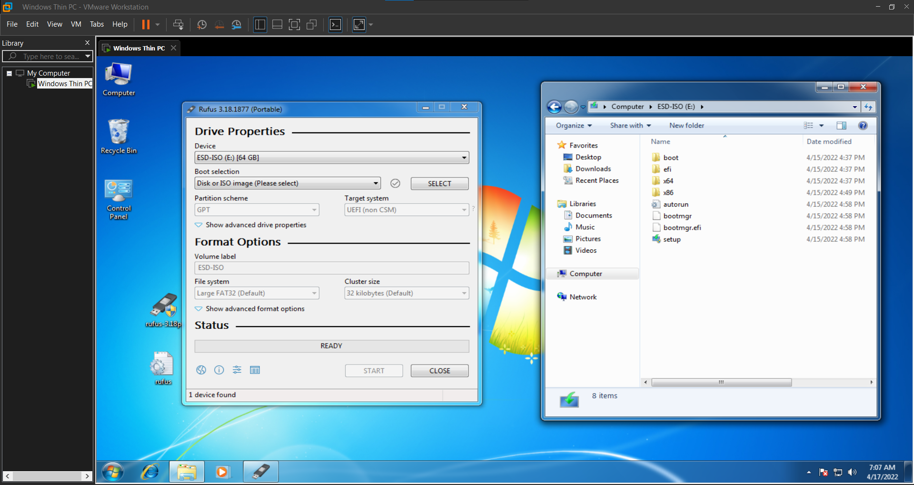The image size is (914, 485).
Task: Click the SELECT button in Rufus
Action: coord(439,184)
